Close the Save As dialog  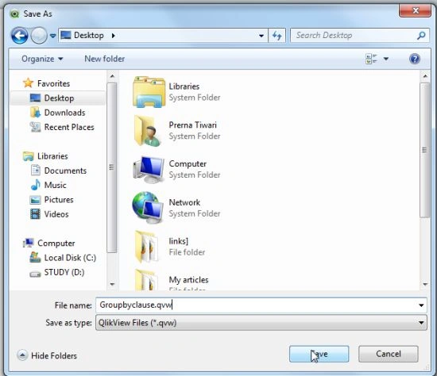pos(415,11)
